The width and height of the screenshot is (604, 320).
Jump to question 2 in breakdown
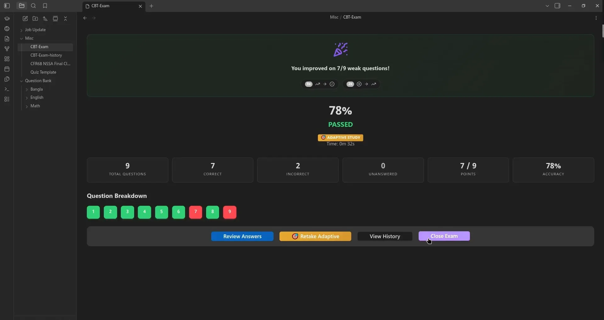pyautogui.click(x=110, y=212)
